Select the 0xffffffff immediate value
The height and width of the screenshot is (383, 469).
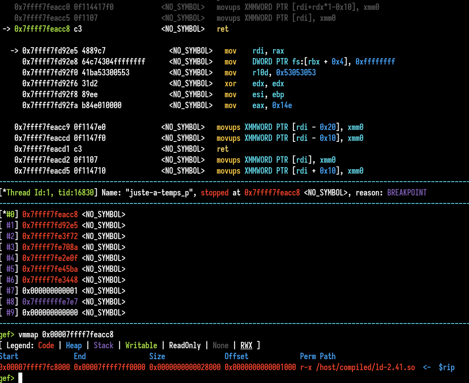click(x=375, y=62)
